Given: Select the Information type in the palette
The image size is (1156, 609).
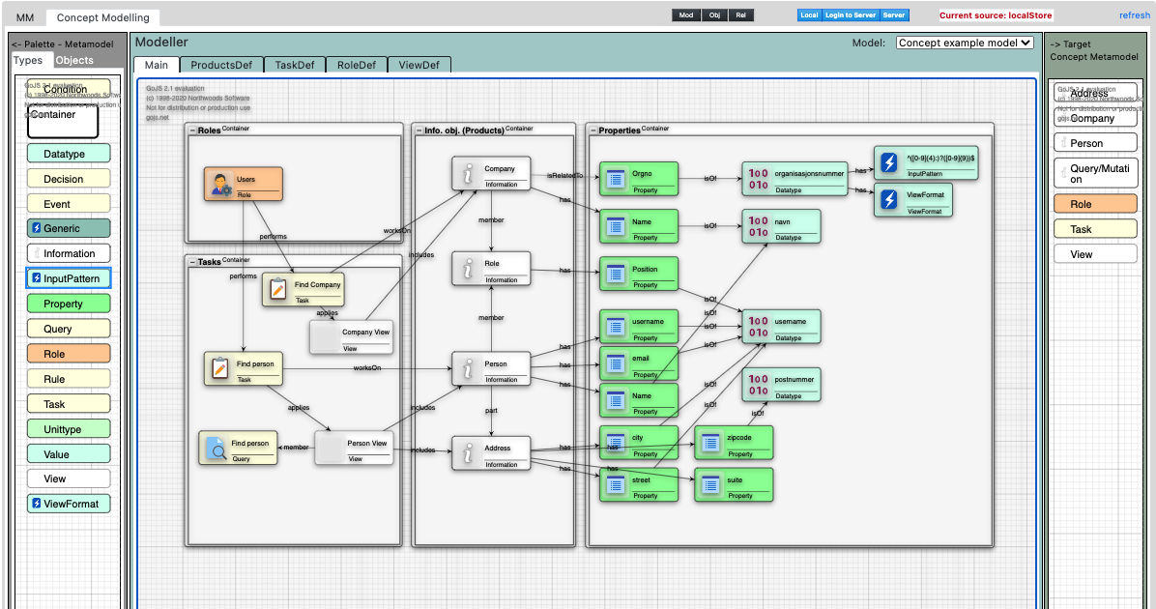Looking at the screenshot, I should (x=69, y=253).
